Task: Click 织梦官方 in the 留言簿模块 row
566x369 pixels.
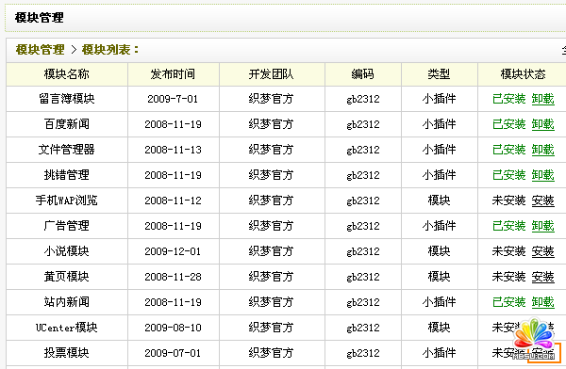Action: (x=271, y=99)
